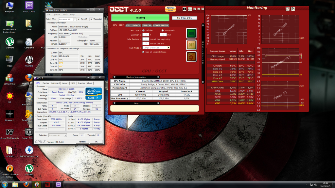335x188 pixels.
Task: Launch EVEREST Ultimate Edition desktop icon
Action: pyautogui.click(x=10, y=170)
